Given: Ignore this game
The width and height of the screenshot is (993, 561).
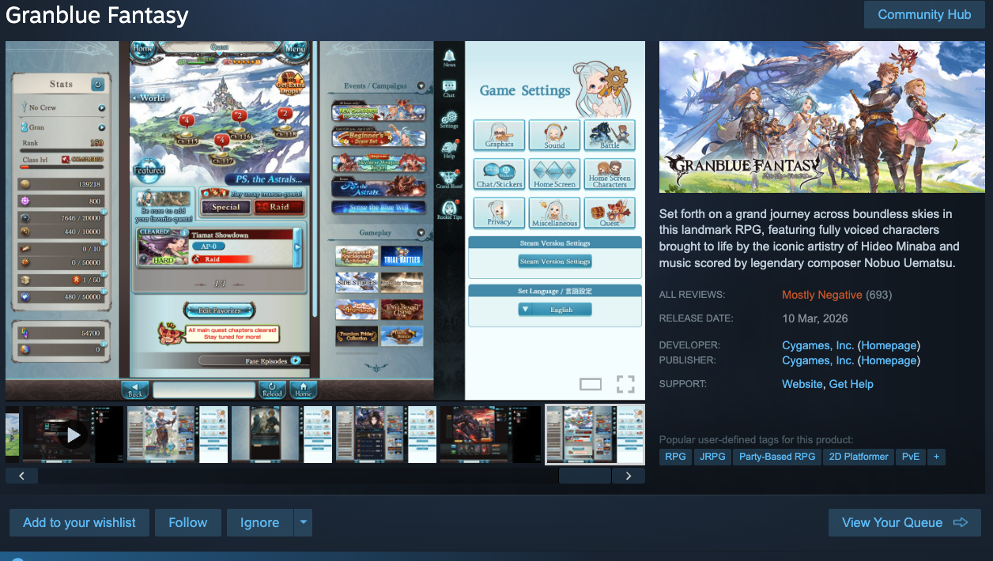Looking at the screenshot, I should point(260,522).
